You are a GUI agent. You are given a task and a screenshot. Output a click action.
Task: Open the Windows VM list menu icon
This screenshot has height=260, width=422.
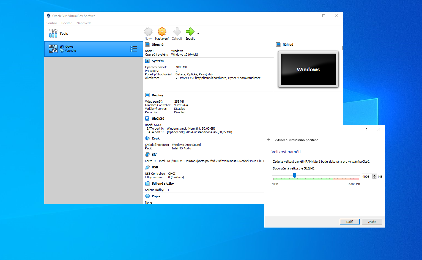(x=134, y=49)
